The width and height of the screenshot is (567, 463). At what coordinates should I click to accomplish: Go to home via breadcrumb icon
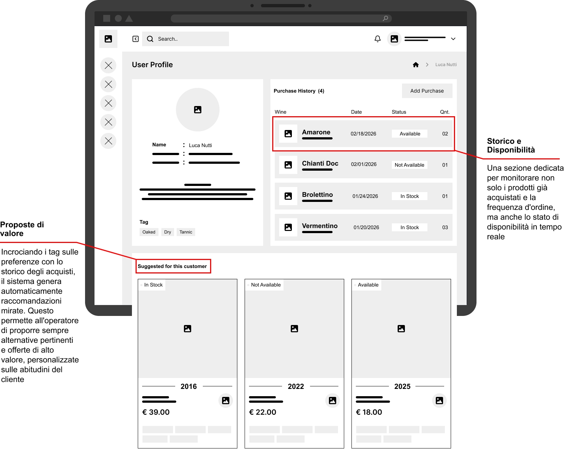click(416, 65)
